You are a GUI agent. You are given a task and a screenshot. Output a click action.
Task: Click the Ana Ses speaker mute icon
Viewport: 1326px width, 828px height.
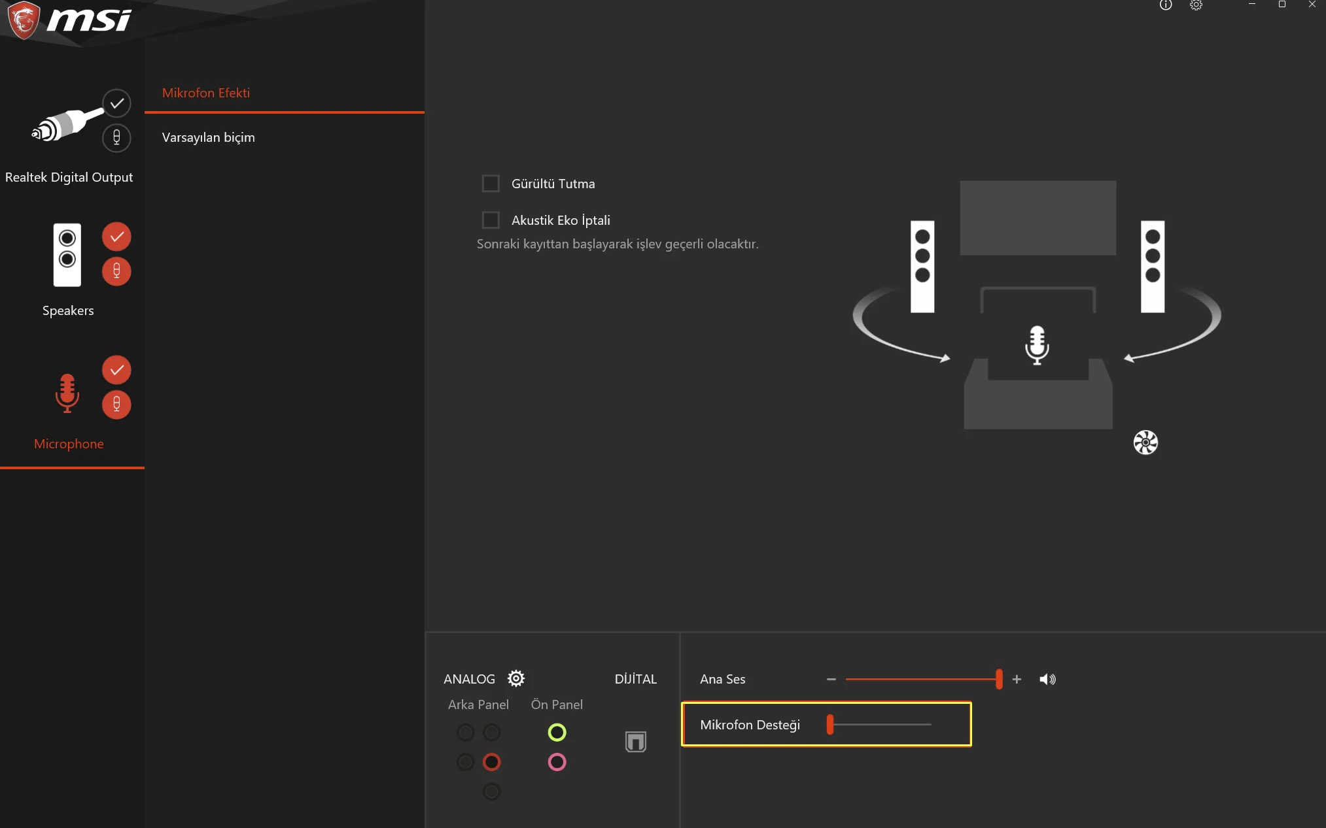pyautogui.click(x=1047, y=679)
